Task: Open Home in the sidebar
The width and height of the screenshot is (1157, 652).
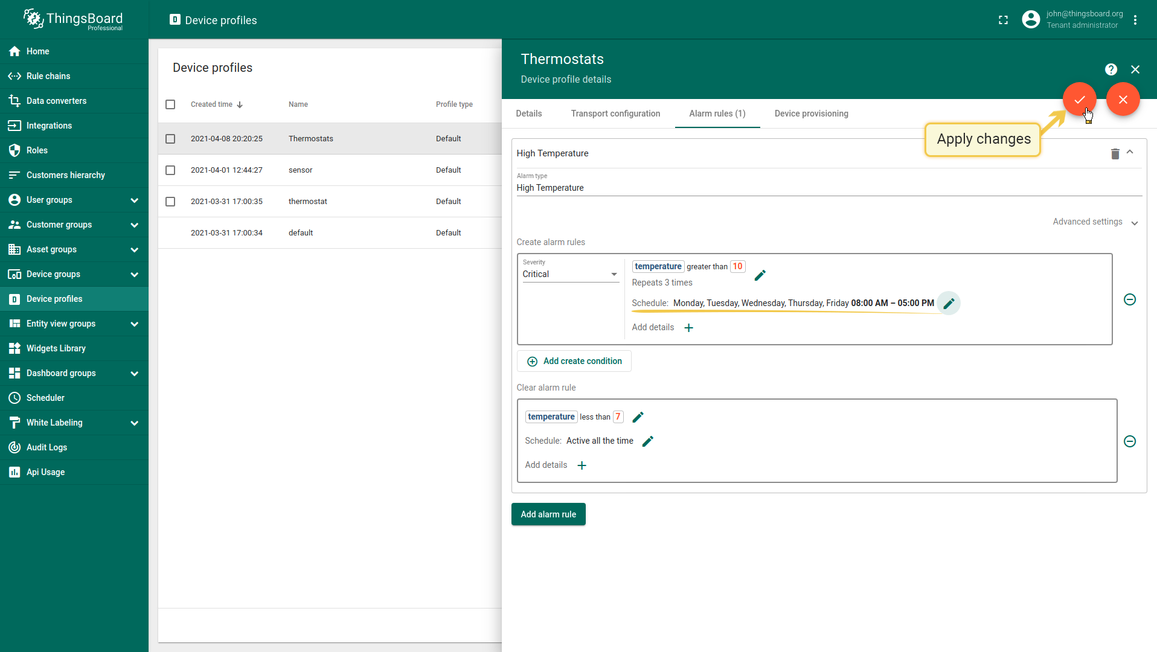Action: pyautogui.click(x=74, y=51)
